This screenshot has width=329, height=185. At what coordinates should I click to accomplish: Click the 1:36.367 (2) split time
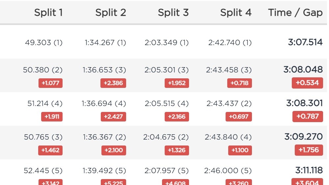point(104,137)
